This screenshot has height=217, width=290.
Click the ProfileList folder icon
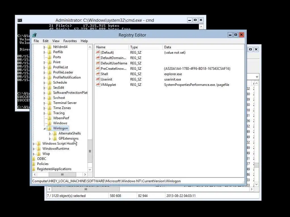49,67
